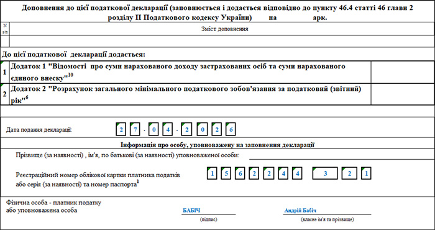Click the empty cell right of Додаток 2

point(403,94)
